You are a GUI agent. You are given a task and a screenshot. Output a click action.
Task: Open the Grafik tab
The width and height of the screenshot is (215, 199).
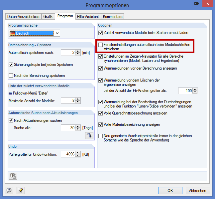48,17
